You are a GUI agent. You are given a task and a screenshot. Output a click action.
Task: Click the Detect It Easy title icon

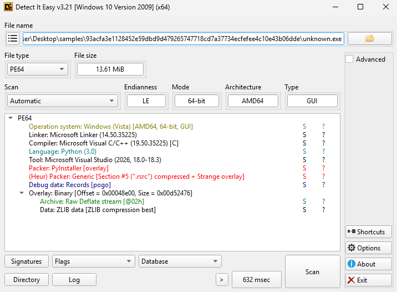coord(8,7)
